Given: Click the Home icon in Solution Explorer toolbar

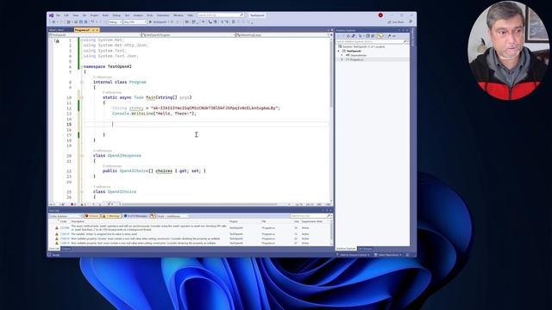Looking at the screenshot, I should pos(348,36).
